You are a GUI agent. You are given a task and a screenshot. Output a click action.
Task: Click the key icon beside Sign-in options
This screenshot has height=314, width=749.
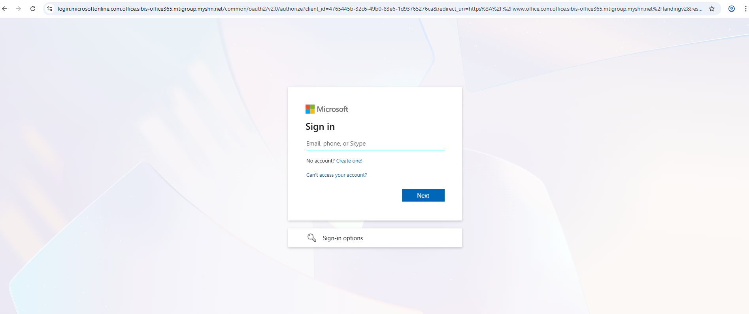312,238
